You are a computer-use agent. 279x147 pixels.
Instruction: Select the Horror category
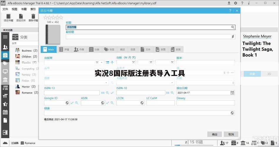[x=26, y=86]
